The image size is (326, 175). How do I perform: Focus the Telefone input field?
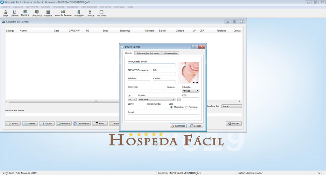pyautogui.click(x=139, y=82)
